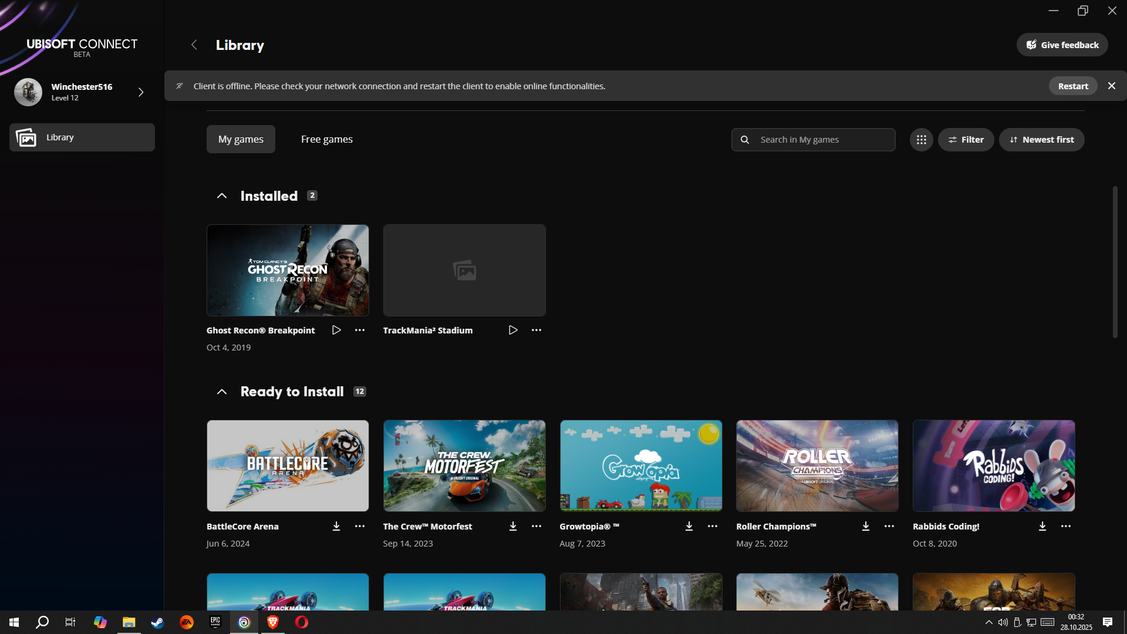The height and width of the screenshot is (634, 1127).
Task: Switch to the Free games tab
Action: click(x=326, y=139)
